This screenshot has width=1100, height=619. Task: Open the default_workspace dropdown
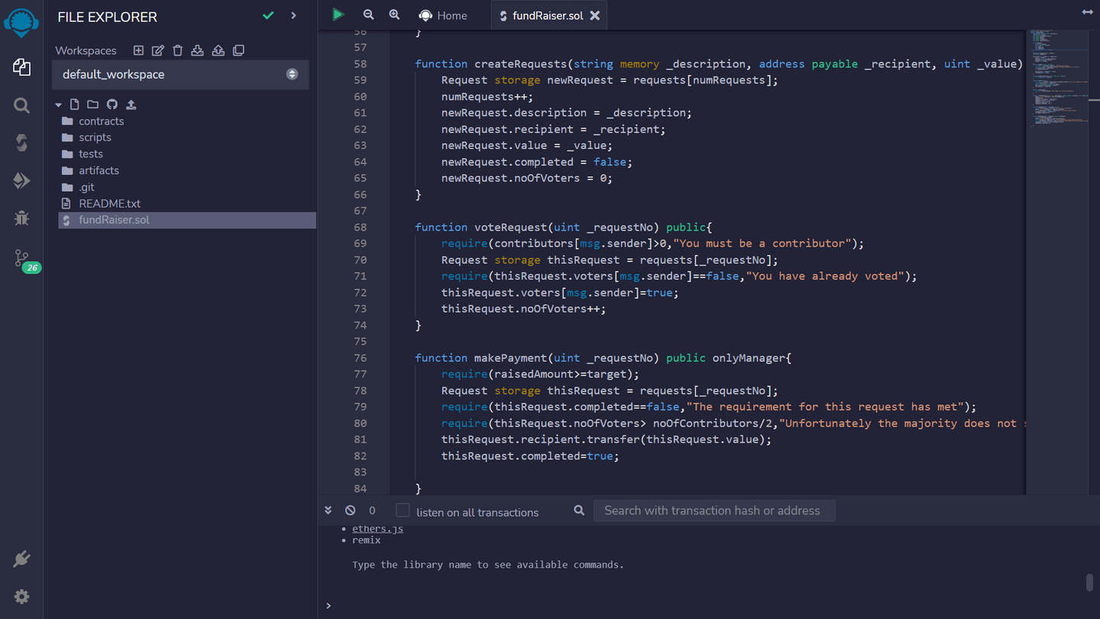pos(180,74)
